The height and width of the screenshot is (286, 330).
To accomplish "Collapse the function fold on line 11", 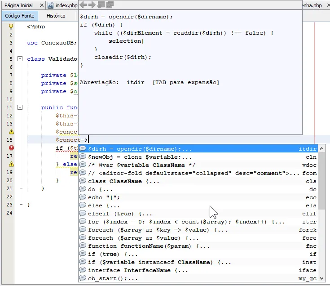I will coord(20,107).
